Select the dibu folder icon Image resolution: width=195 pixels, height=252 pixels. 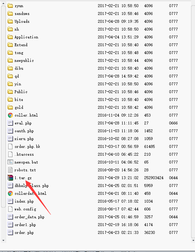tap(10, 68)
